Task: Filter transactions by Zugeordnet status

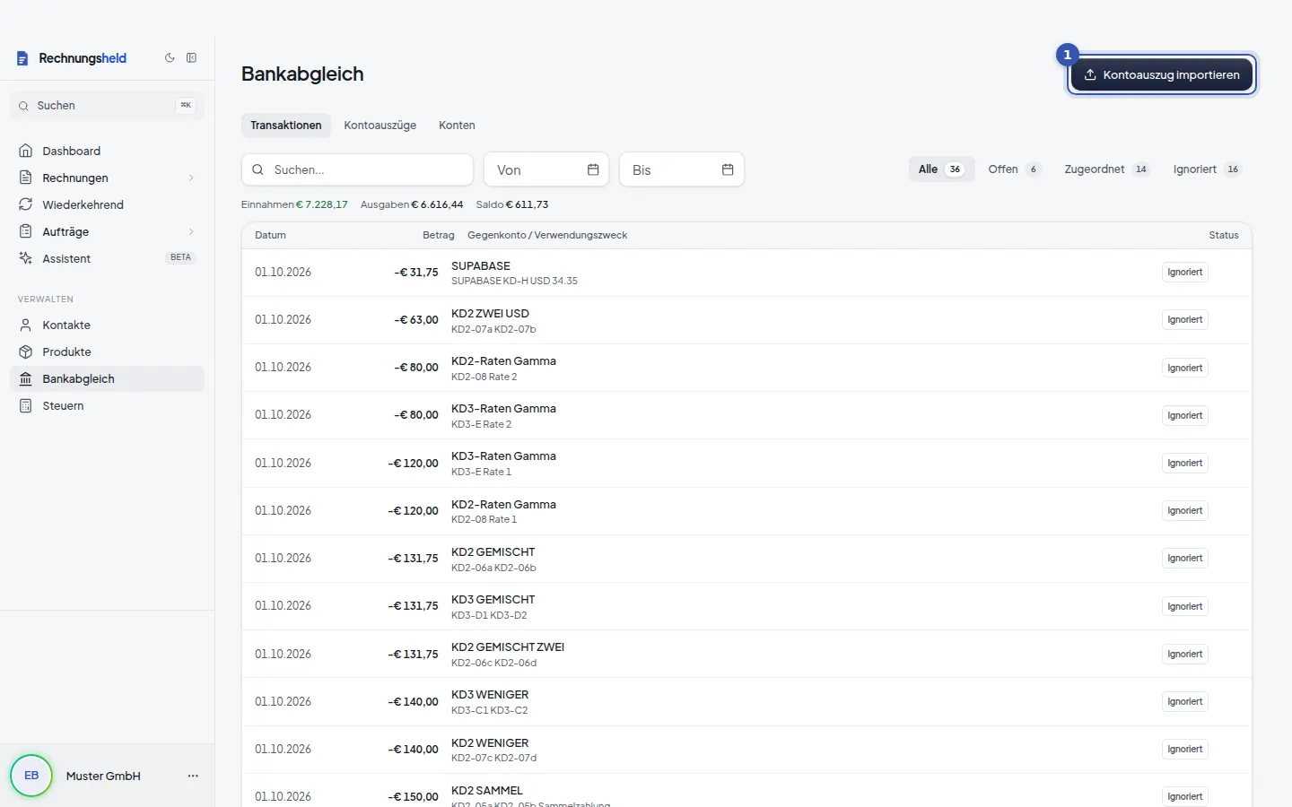Action: (x=1106, y=169)
